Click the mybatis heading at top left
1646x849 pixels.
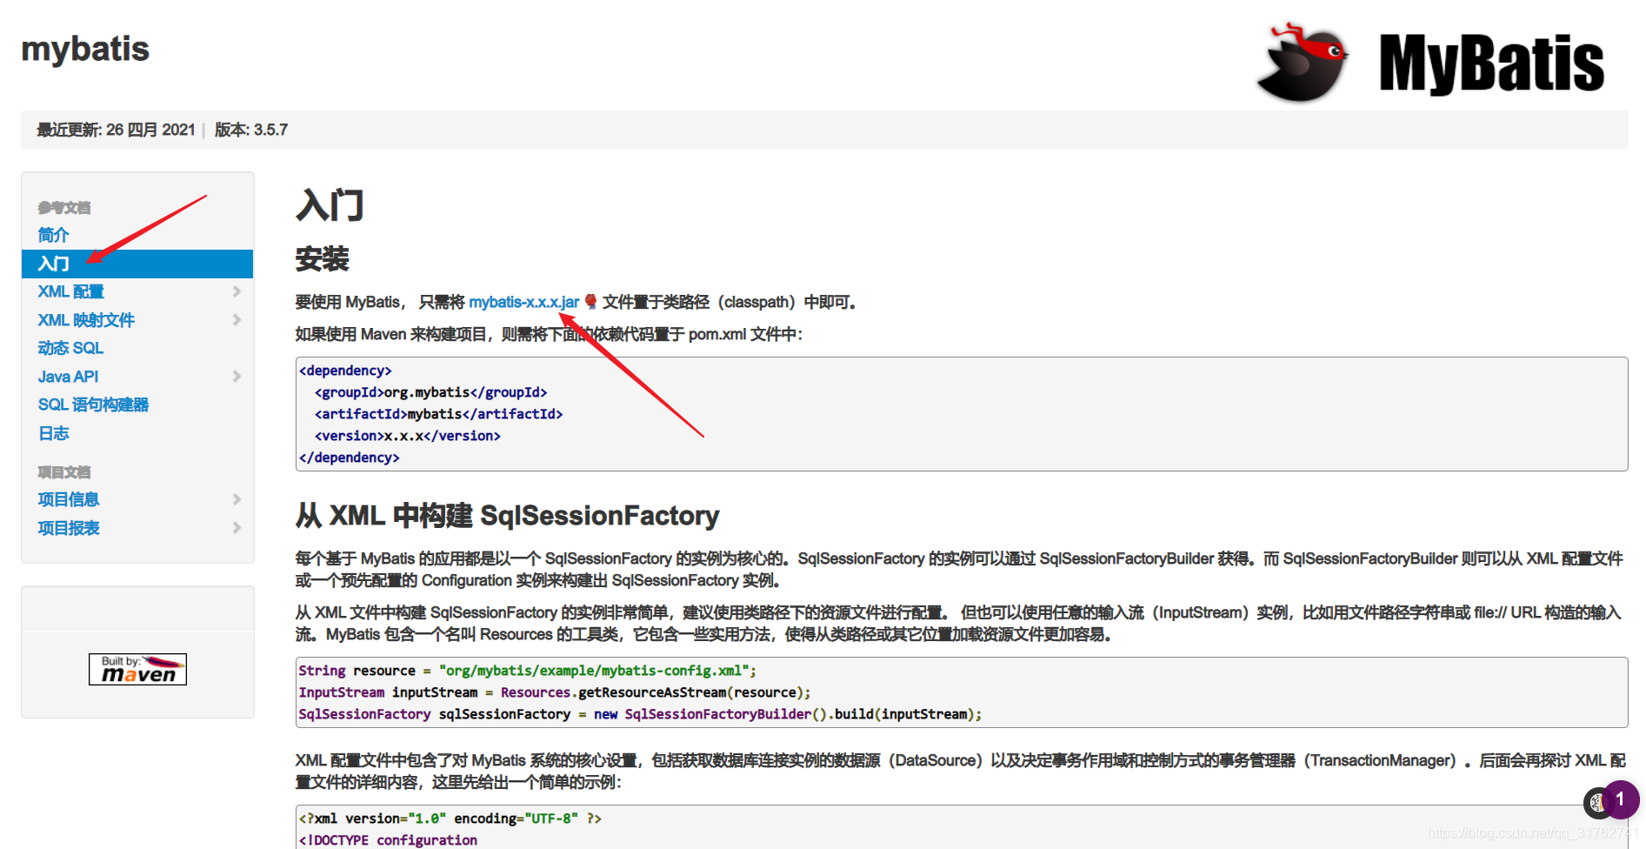(x=84, y=50)
